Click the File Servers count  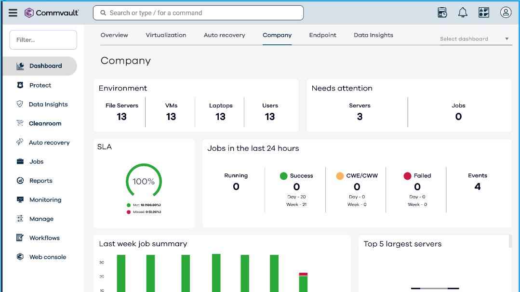[x=121, y=117]
